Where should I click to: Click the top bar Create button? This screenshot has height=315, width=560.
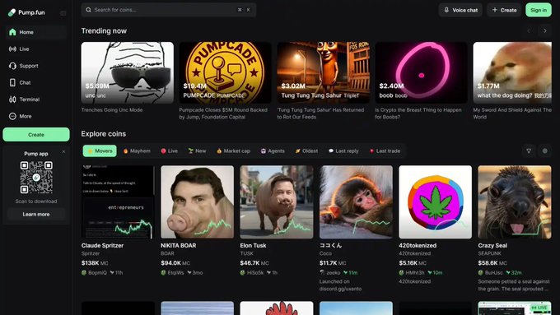(x=504, y=10)
